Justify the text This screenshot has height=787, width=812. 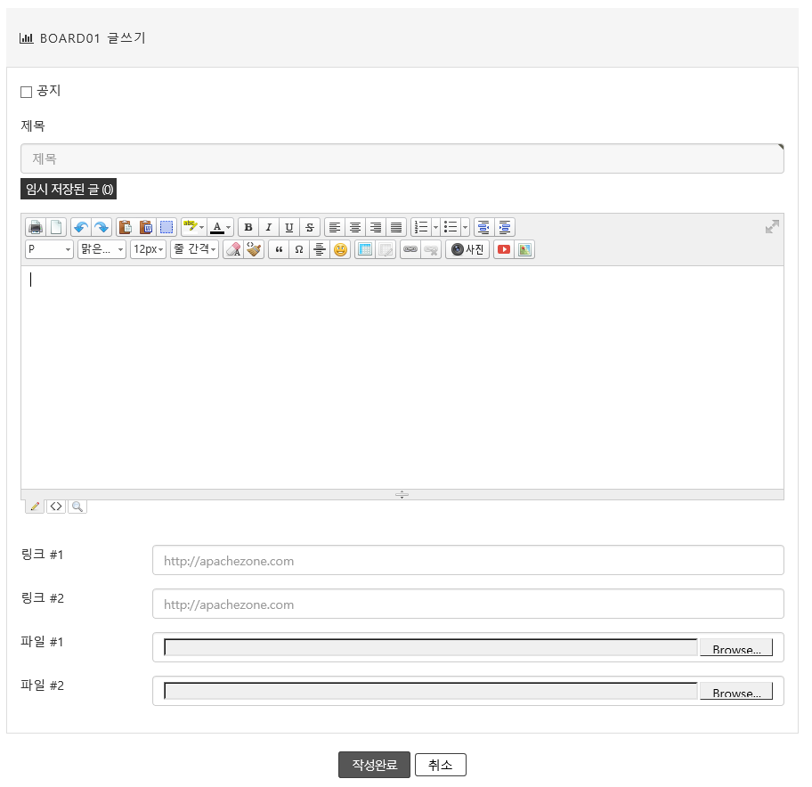[x=395, y=227]
